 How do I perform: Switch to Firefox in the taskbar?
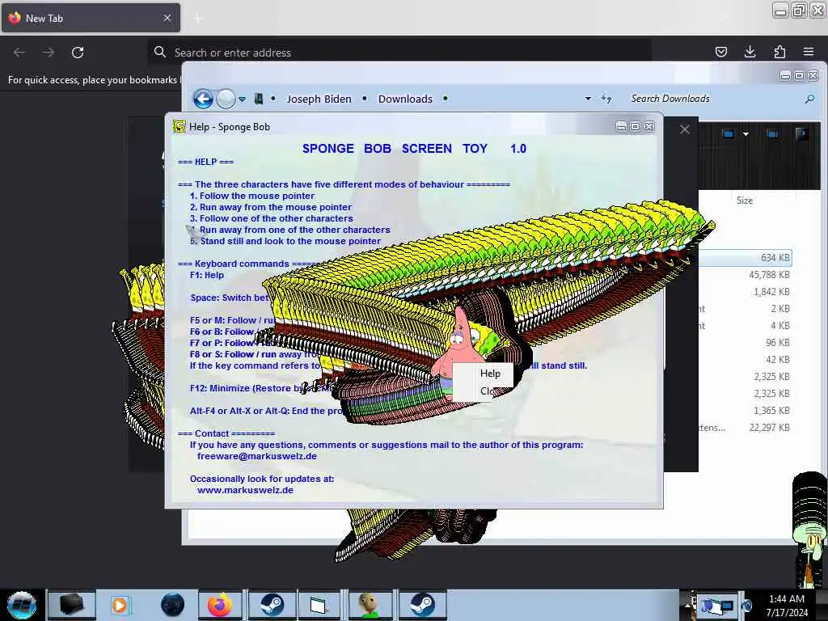click(220, 605)
